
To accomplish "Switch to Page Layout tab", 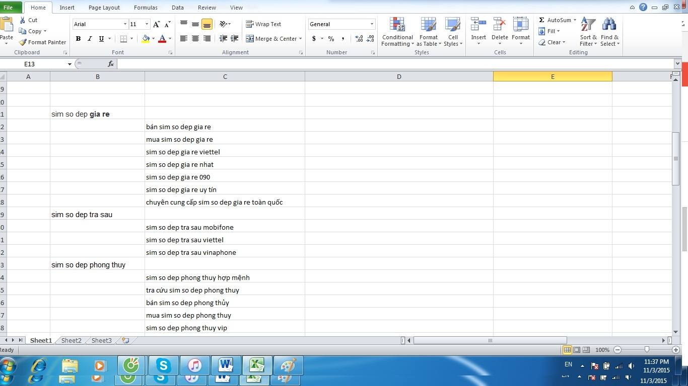I will [104, 8].
